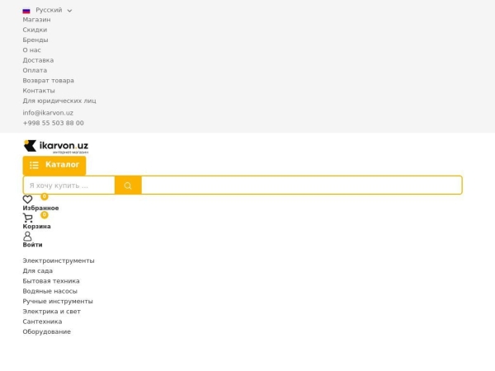Open the Сантехника category
This screenshot has height=371, width=495.
pos(42,322)
